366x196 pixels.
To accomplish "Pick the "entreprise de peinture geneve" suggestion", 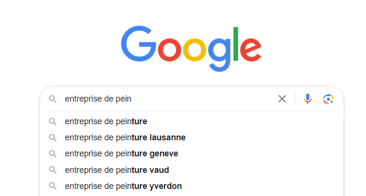I will (121, 154).
